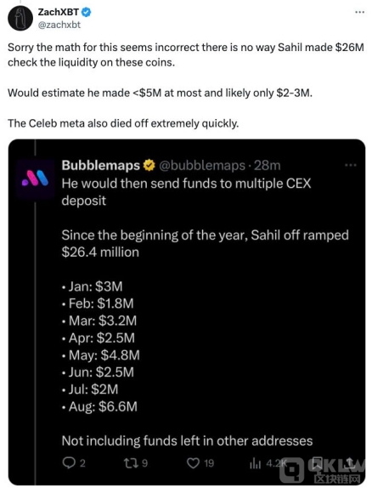Share the Bubblemaps tweet
This screenshot has width=372, height=488.
[350, 462]
